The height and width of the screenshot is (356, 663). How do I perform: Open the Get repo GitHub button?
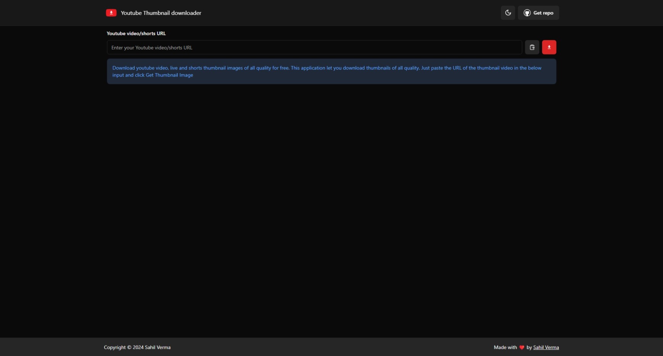point(538,13)
